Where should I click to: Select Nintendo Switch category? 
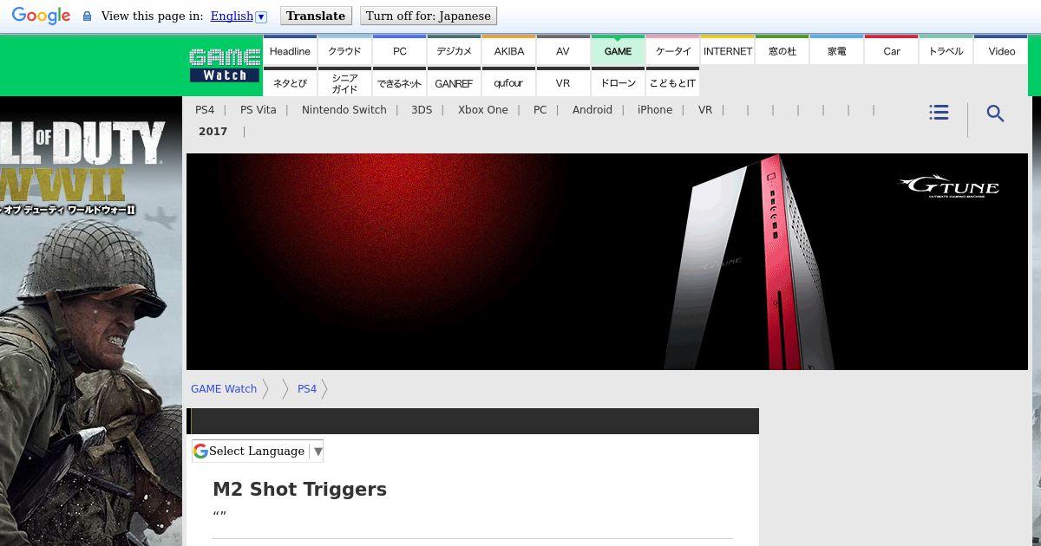[x=344, y=110]
